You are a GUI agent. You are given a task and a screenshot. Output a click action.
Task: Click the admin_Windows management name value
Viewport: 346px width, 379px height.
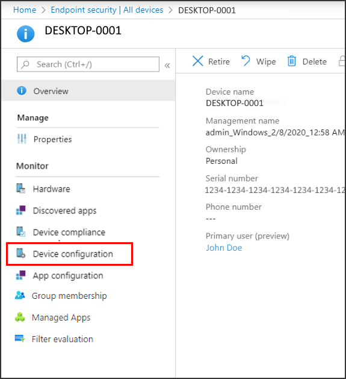[x=275, y=133]
